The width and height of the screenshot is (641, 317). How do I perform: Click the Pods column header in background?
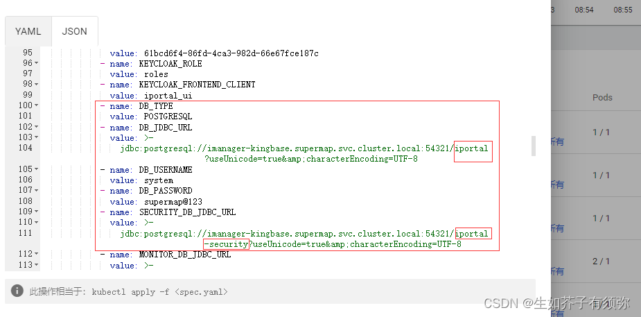pyautogui.click(x=603, y=97)
